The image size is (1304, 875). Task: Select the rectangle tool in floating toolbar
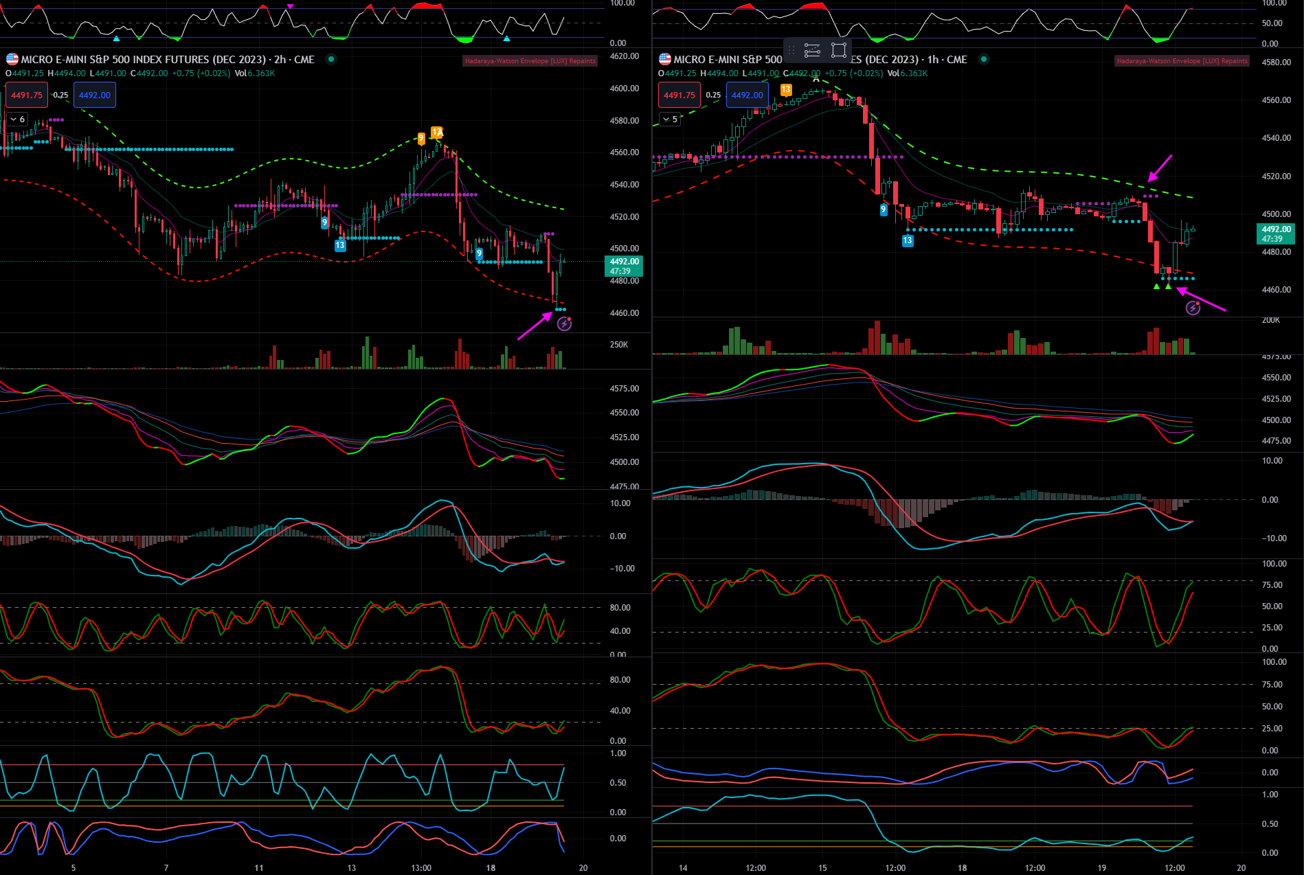(x=838, y=50)
